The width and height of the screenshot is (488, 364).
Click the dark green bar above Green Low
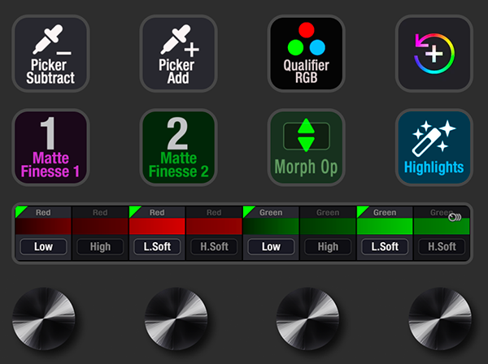click(x=271, y=226)
